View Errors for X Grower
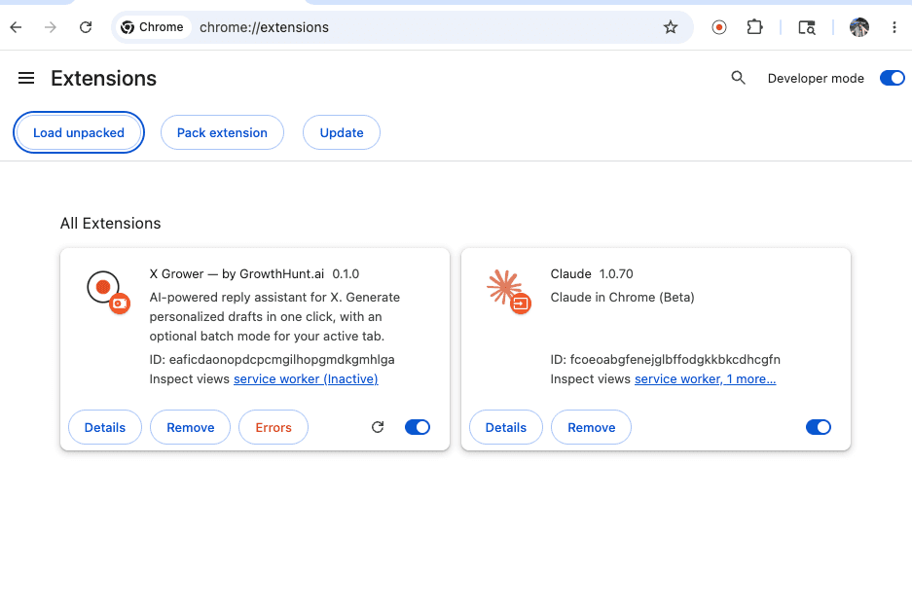912x608 pixels. [274, 427]
